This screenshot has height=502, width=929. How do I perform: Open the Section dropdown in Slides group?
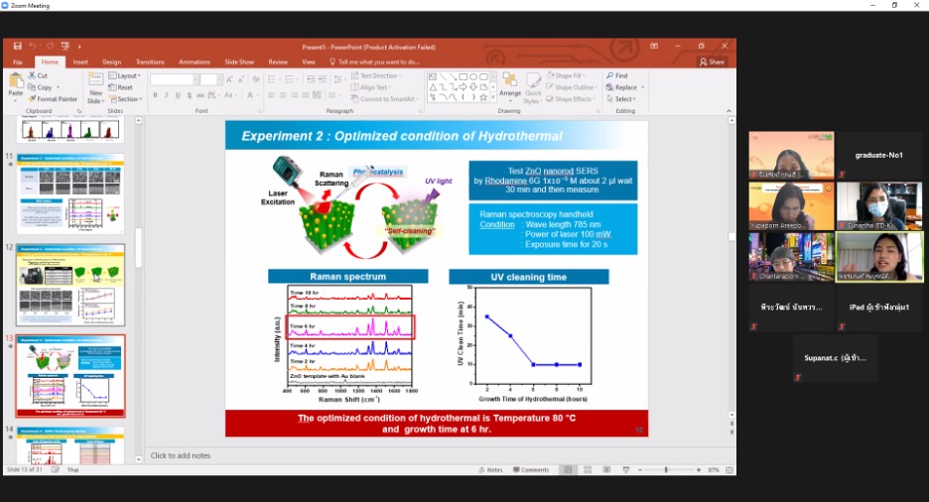coord(126,99)
